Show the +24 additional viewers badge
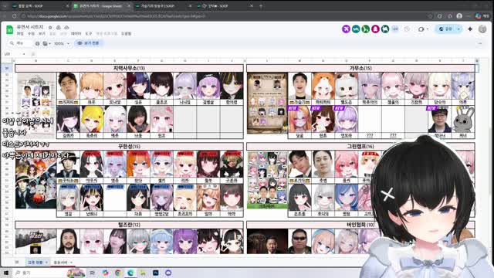This screenshot has width=494, height=278. pos(394,29)
